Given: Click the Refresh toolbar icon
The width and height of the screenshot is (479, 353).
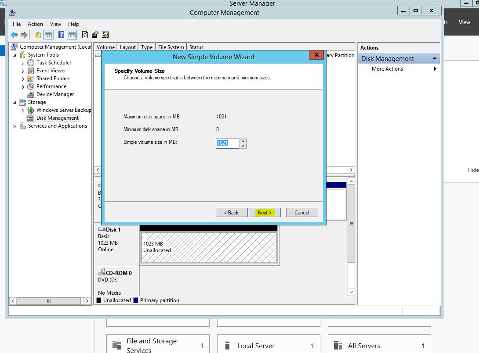Looking at the screenshot, I should (x=85, y=35).
